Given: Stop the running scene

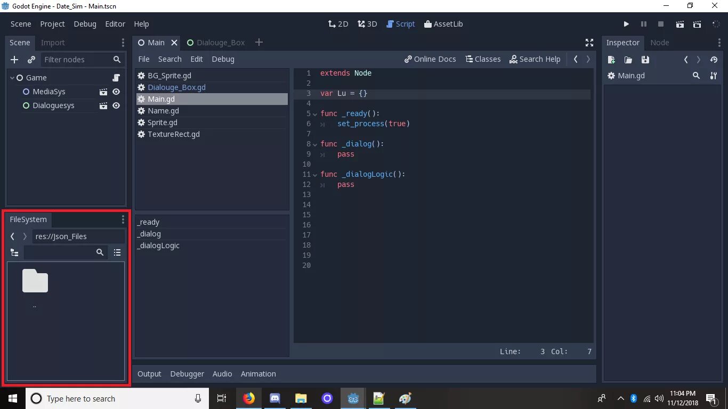Looking at the screenshot, I should point(661,24).
